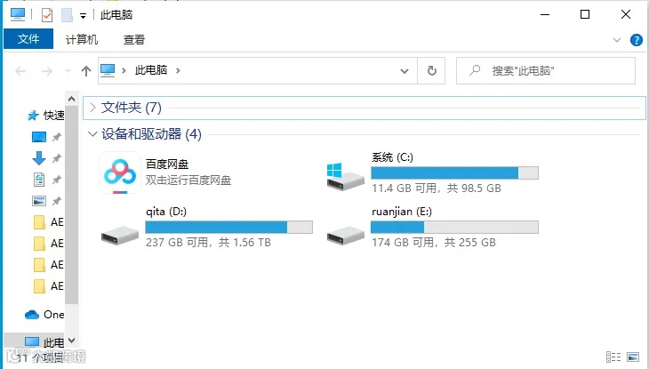Collapse the 设备和驱动器 (4) group
Viewport: 649px width, 369px height.
click(x=92, y=134)
